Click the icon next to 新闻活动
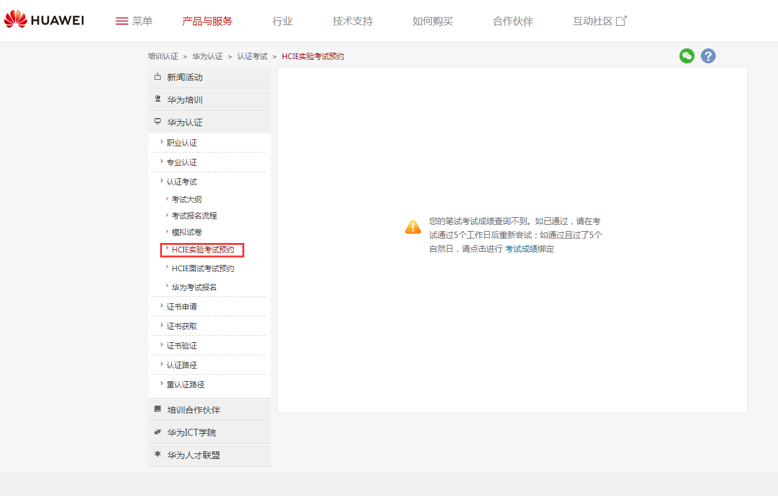The height and width of the screenshot is (496, 778). point(158,77)
